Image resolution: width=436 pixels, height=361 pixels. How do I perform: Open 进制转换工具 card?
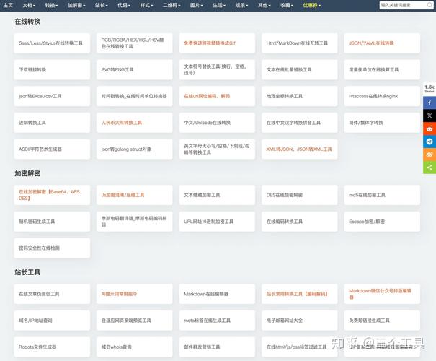click(52, 123)
